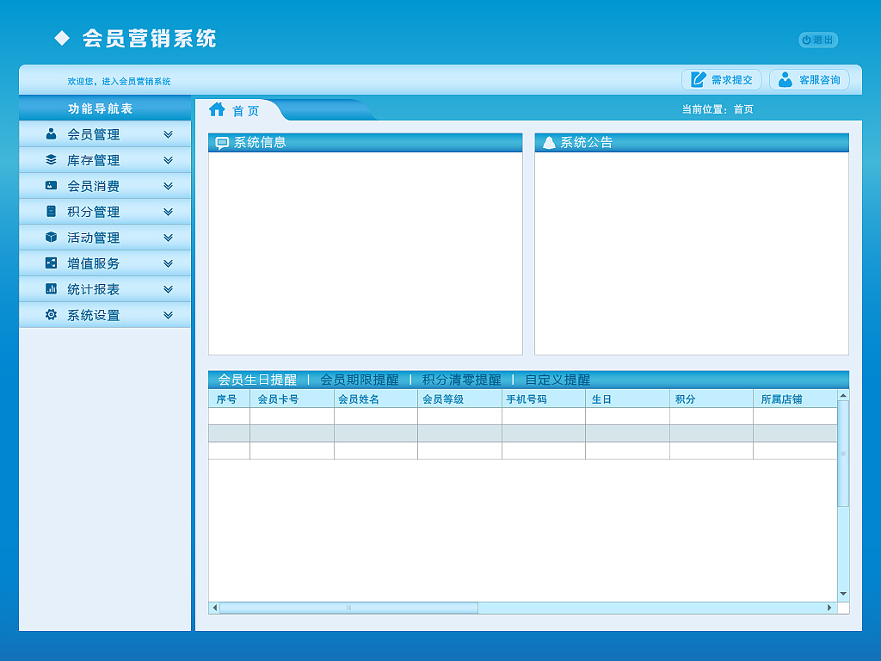The width and height of the screenshot is (881, 661).
Task: Click the vertical scrollbar thumb of the table
Action: [843, 454]
